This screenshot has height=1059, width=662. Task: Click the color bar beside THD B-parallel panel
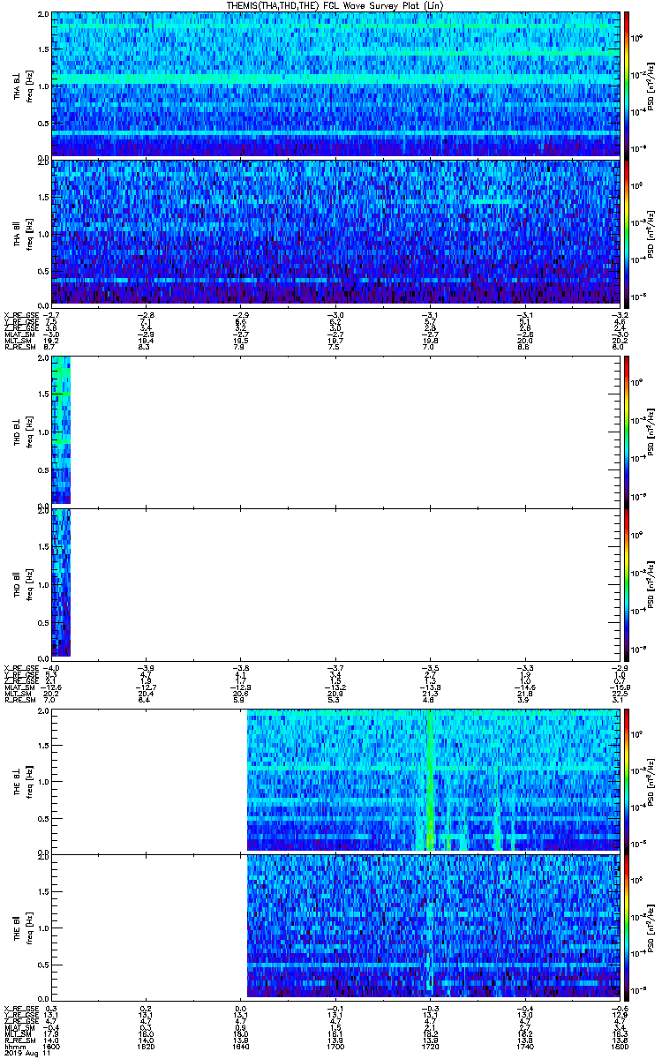627,583
